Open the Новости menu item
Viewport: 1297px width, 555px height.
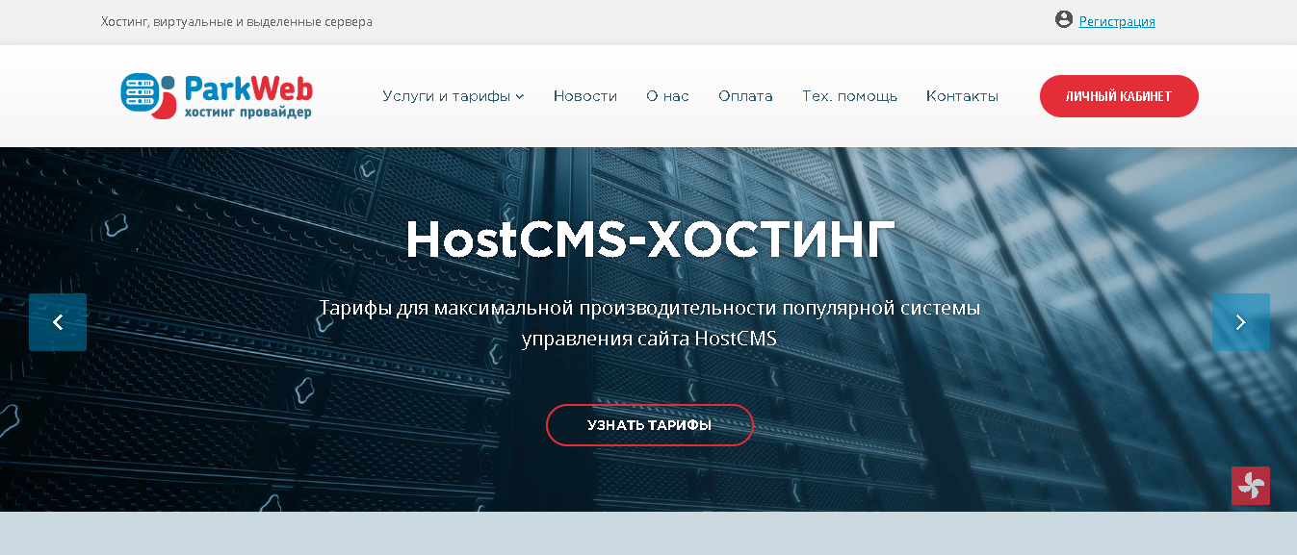[585, 96]
